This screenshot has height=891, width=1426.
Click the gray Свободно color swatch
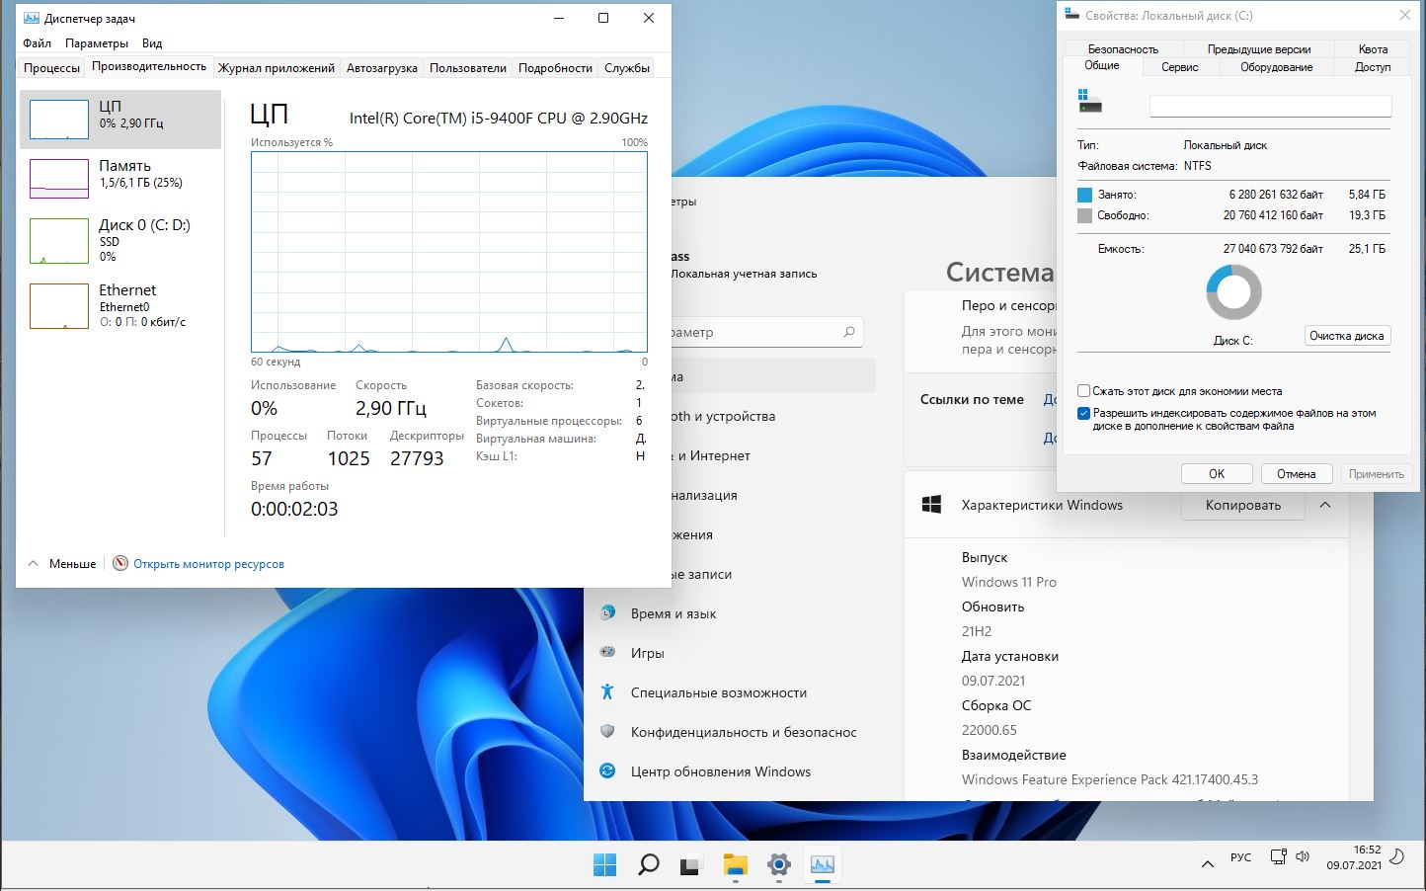[x=1085, y=215]
